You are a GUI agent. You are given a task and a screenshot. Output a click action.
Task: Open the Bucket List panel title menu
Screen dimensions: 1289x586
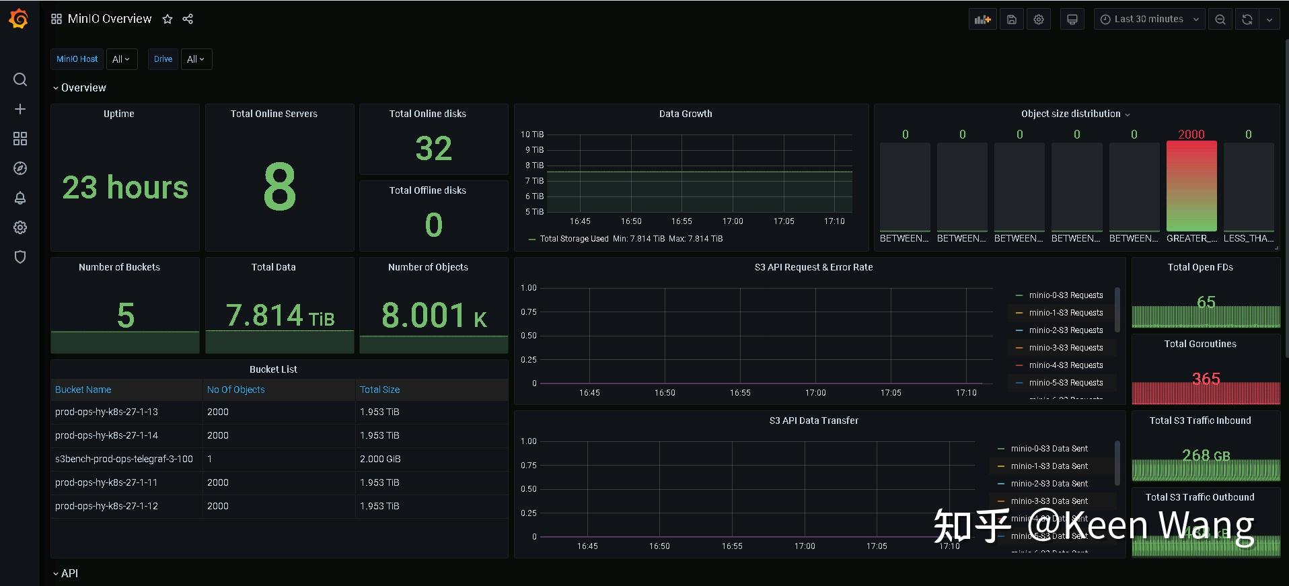coord(273,369)
